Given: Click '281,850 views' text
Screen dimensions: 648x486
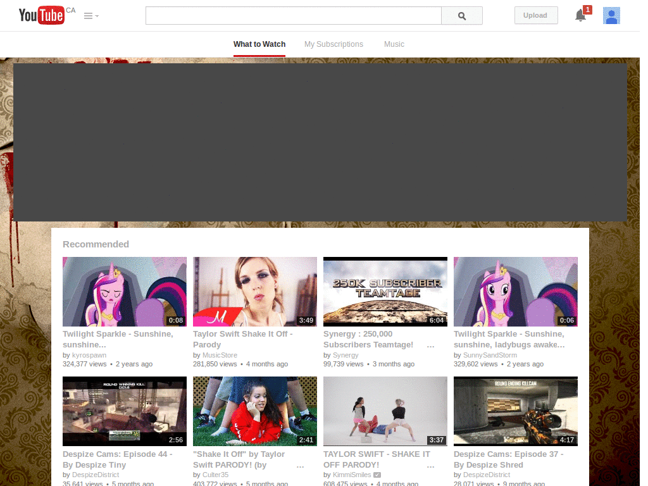Looking at the screenshot, I should [x=215, y=364].
